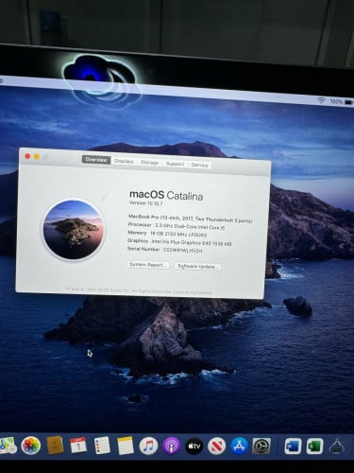Launch the purple Podcasts app
Screen dimensions: 354x473
(172, 446)
